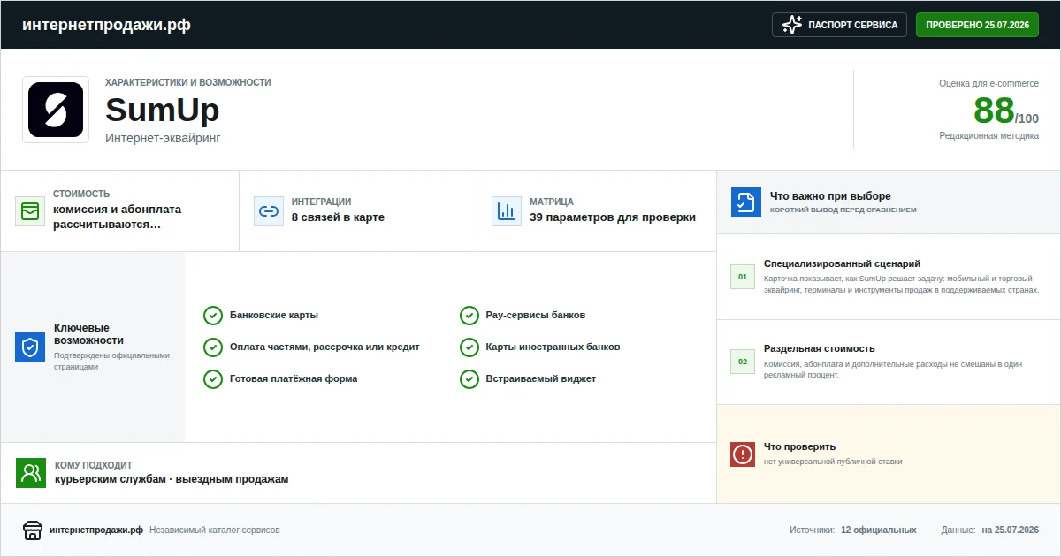Image resolution: width=1061 pixels, height=557 pixels.
Task: Click the Специализированный сценарий heading
Action: 843,263
